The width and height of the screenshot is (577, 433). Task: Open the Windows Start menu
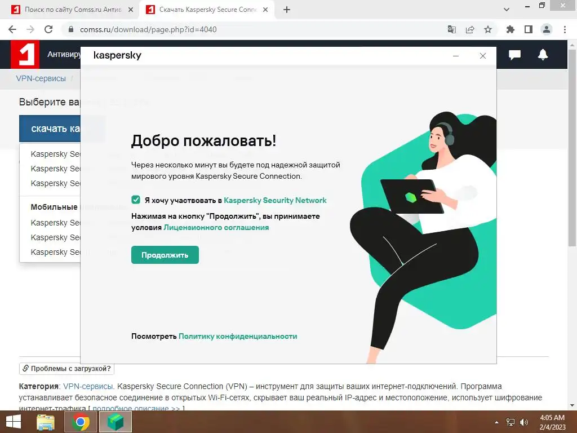(x=14, y=422)
